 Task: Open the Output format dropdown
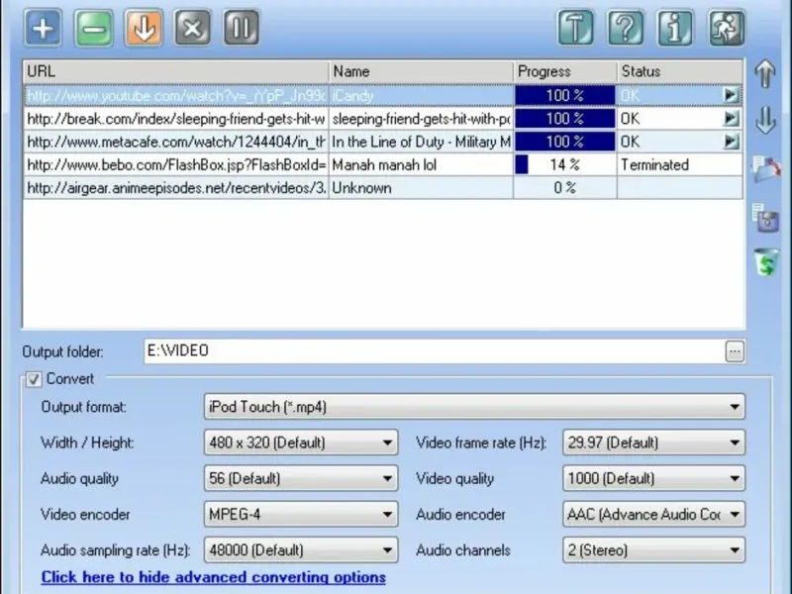[x=474, y=407]
